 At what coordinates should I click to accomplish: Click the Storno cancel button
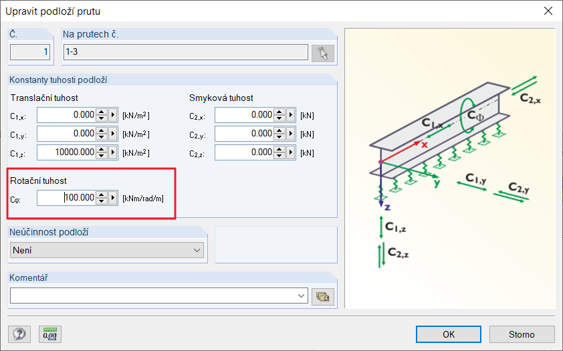pyautogui.click(x=522, y=334)
